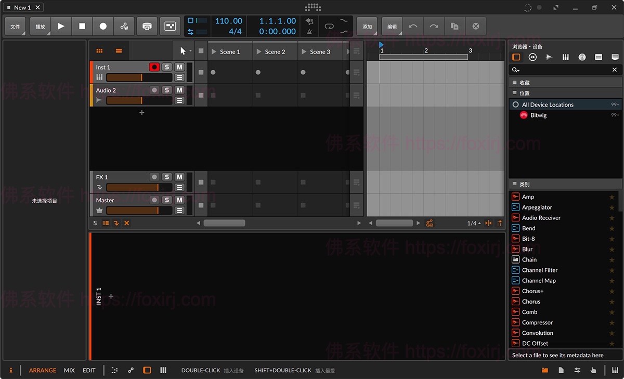Open the 文件 menu

pos(15,26)
